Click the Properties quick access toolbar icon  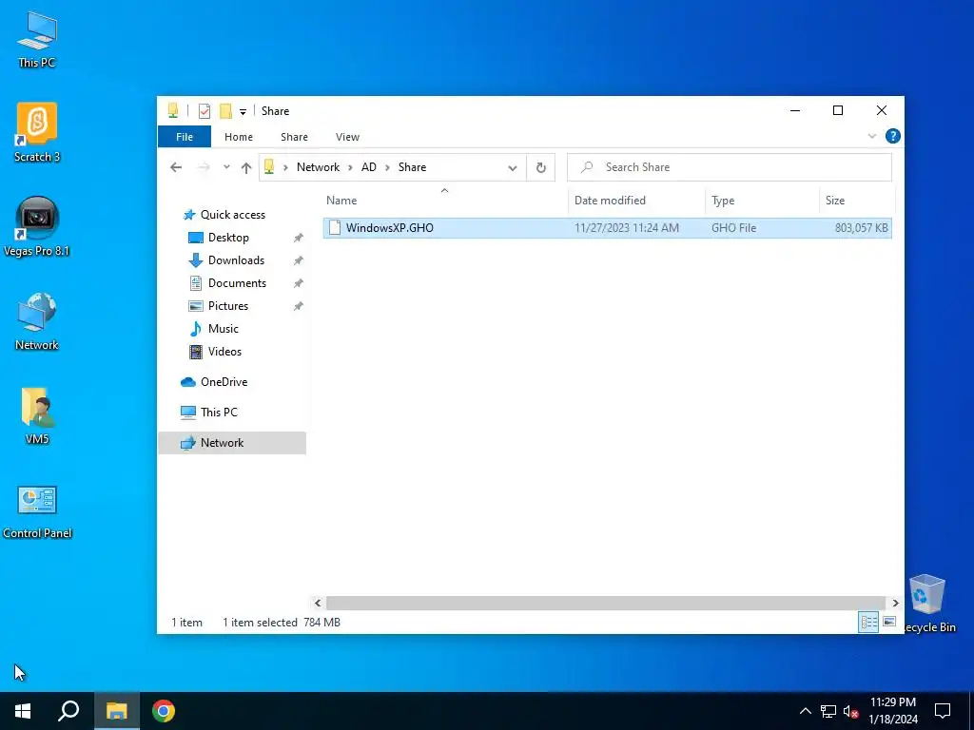pyautogui.click(x=205, y=111)
